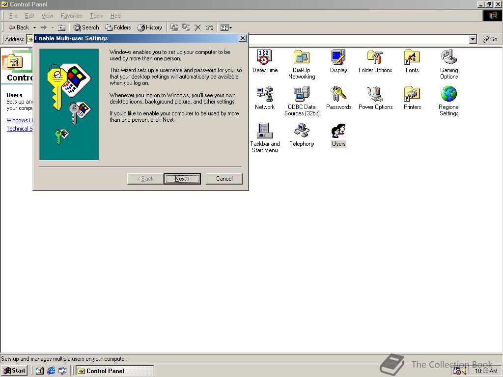Image resolution: width=503 pixels, height=377 pixels.
Task: Open the Windows Update link
Action: 20,120
